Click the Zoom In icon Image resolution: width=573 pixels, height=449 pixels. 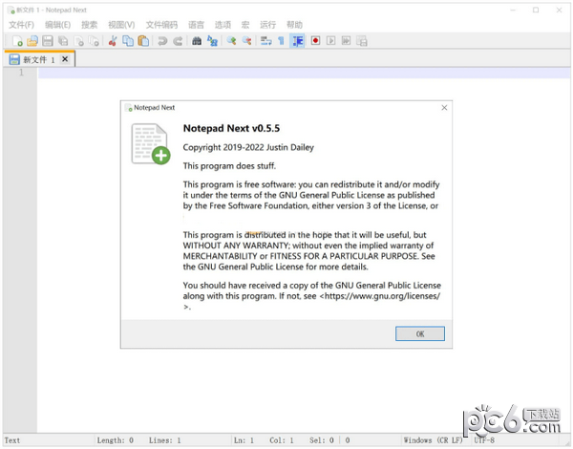231,41
